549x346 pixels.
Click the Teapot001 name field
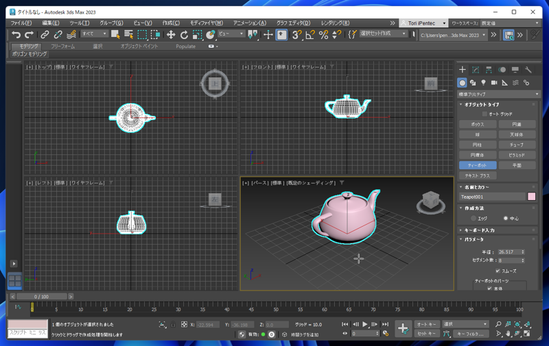492,197
